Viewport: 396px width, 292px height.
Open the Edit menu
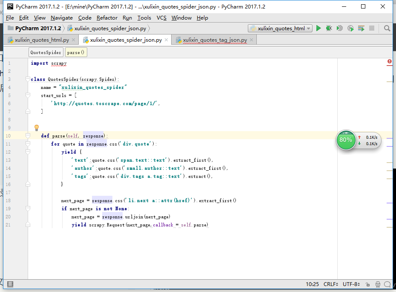tap(24, 18)
